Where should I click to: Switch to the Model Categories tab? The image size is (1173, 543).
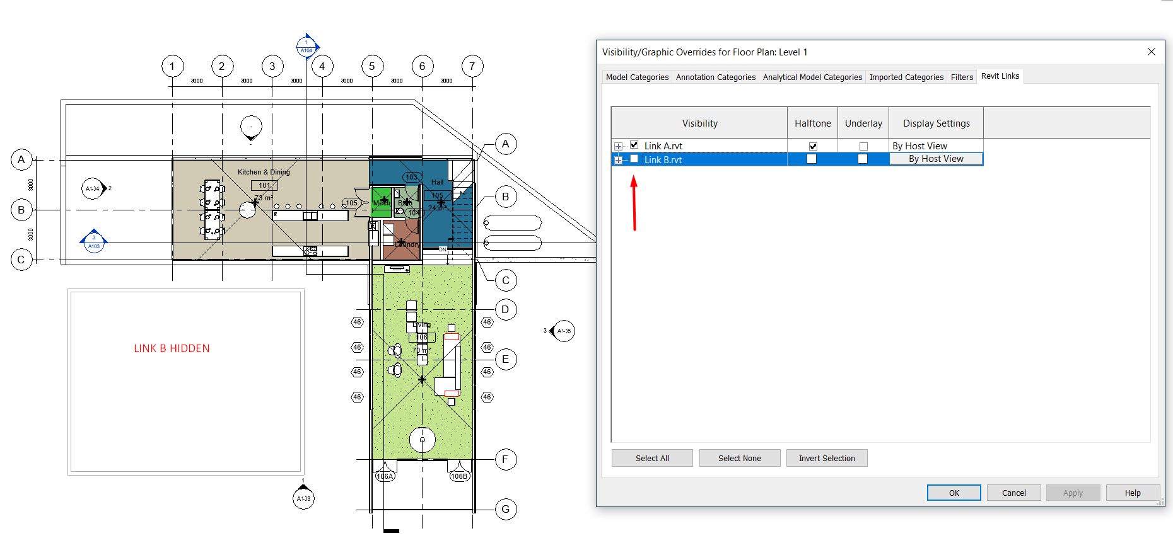coord(637,77)
